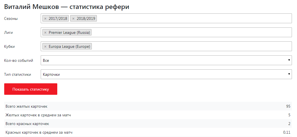Screen dimensions: 297x137
Task: Remove the 2018/2019 season tag
Action: tap(73, 19)
